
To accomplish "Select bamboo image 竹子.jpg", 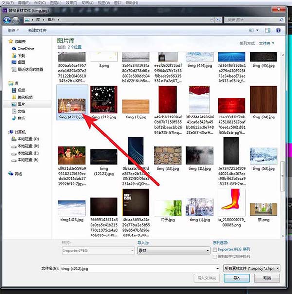I will point(167,211).
